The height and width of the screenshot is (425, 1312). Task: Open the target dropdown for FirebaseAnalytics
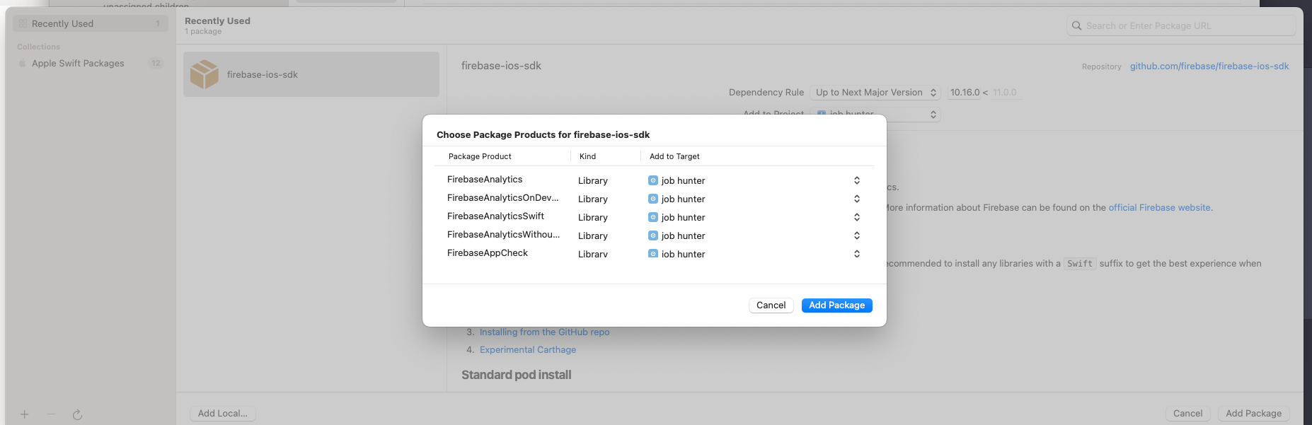tap(856, 180)
